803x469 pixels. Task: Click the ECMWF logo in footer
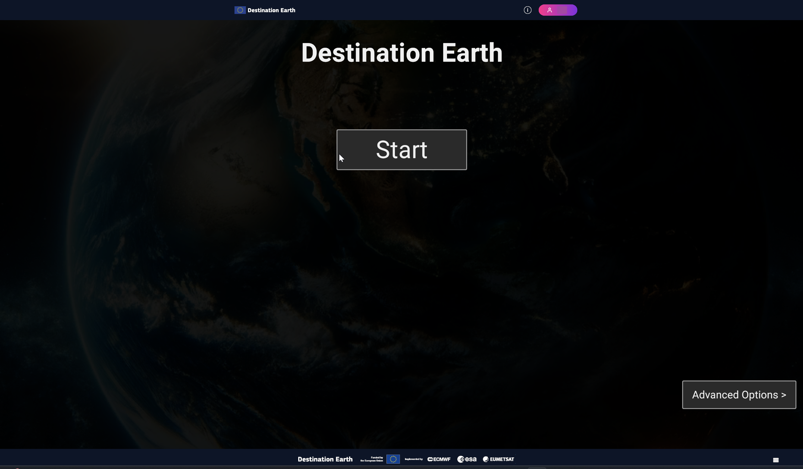point(439,459)
